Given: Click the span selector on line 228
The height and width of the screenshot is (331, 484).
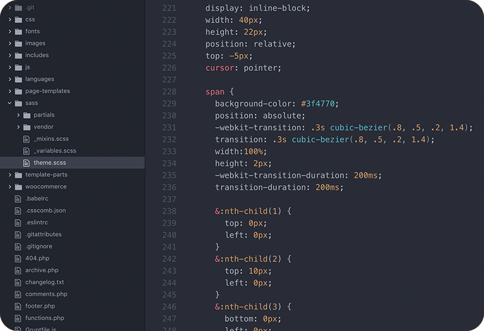Looking at the screenshot, I should [x=215, y=92].
